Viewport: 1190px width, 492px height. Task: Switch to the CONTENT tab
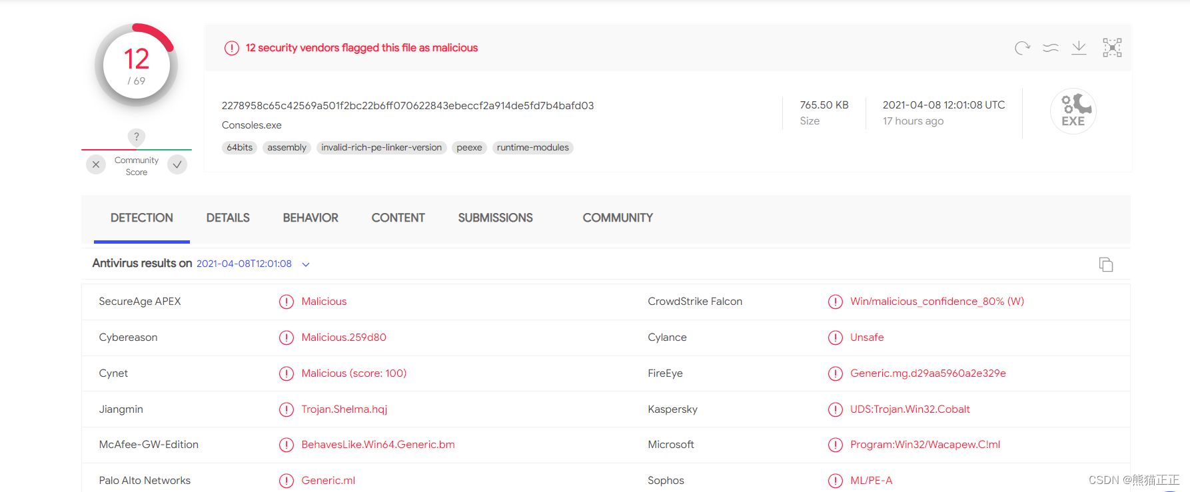click(x=398, y=218)
